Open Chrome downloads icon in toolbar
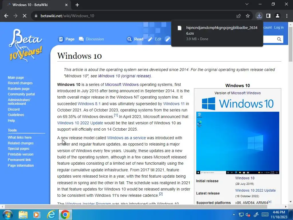Image resolution: width=293 pixels, height=220 pixels. [x=259, y=16]
